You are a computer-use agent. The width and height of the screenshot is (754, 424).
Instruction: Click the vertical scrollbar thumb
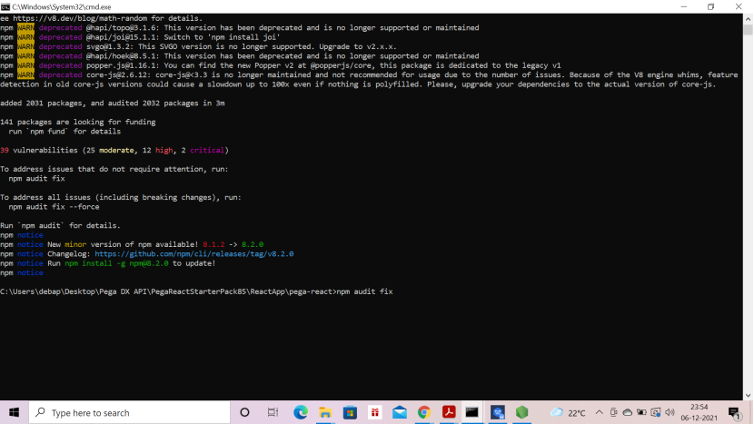click(748, 29)
